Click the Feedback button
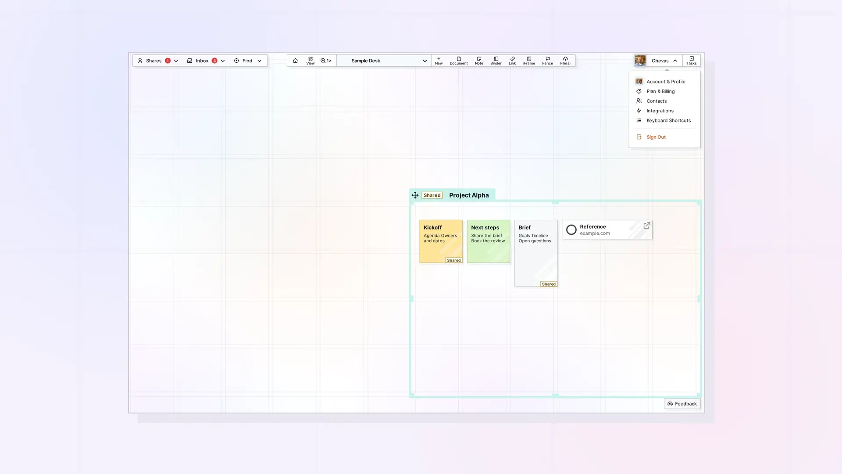Viewport: 842px width, 474px height. tap(682, 404)
